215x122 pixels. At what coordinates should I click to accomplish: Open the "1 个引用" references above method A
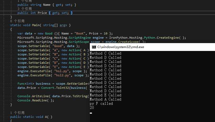click(x=17, y=113)
